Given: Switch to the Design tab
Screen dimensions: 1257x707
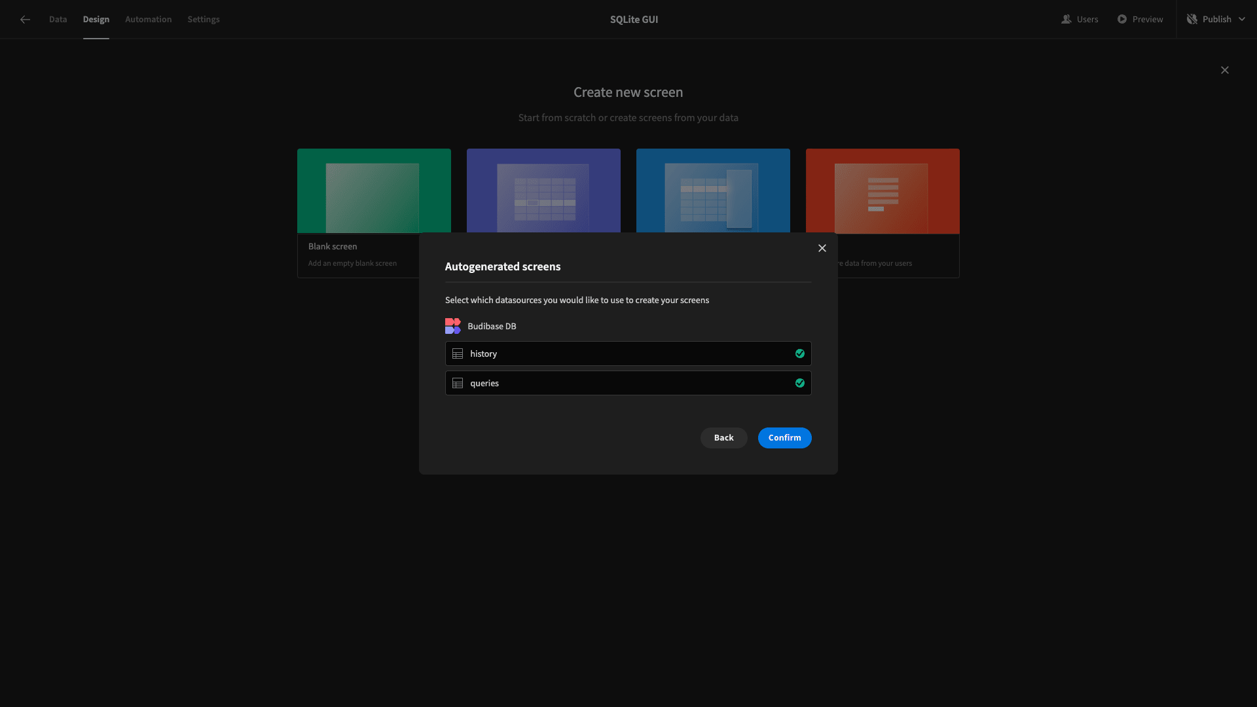Looking at the screenshot, I should 96,20.
